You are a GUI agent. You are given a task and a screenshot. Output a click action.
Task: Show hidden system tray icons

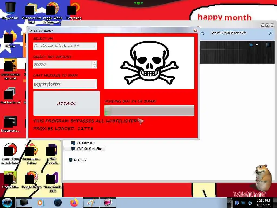pyautogui.click(x=230, y=203)
